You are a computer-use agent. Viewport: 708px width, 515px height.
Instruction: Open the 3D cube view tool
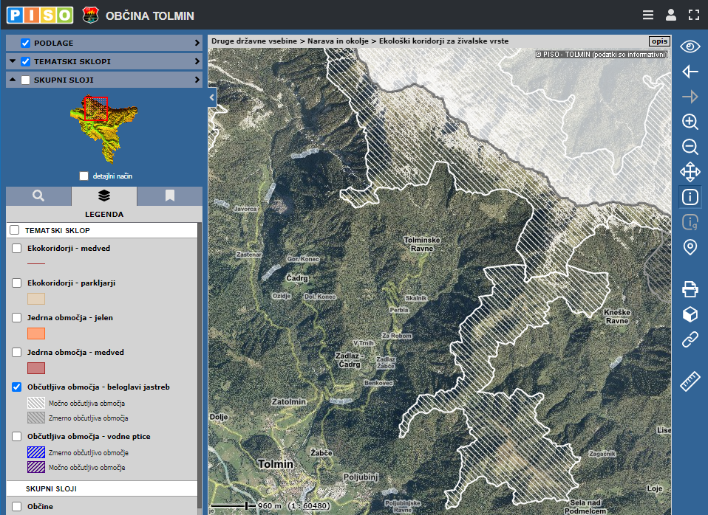pyautogui.click(x=690, y=314)
